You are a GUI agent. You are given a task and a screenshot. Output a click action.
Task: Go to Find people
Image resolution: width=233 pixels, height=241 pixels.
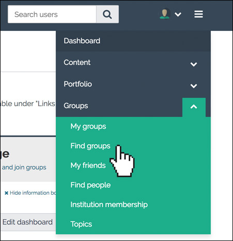(x=90, y=185)
